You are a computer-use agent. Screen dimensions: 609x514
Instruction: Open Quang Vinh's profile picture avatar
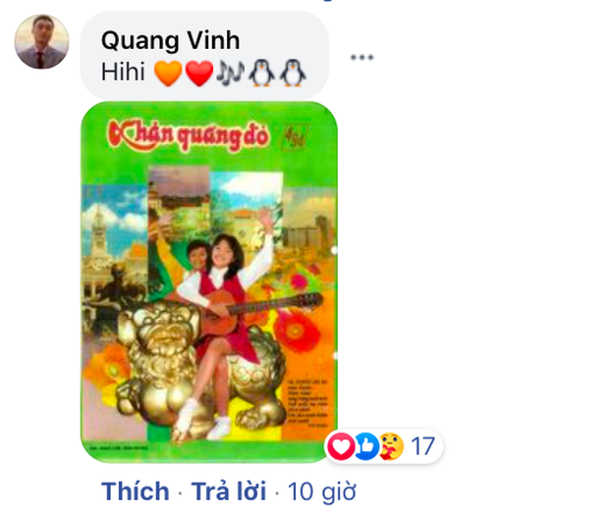coord(41,41)
